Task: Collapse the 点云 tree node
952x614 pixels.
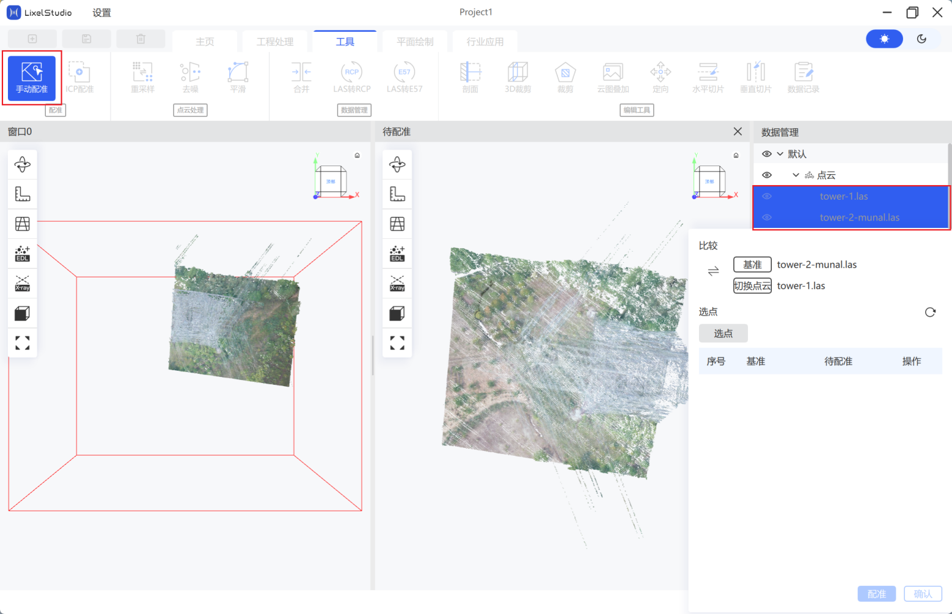Action: tap(796, 175)
